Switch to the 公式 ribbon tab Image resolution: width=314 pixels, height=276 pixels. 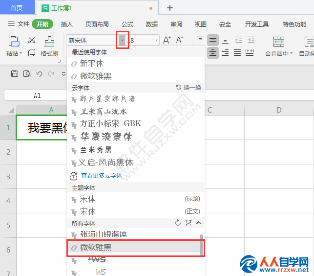[x=127, y=24]
